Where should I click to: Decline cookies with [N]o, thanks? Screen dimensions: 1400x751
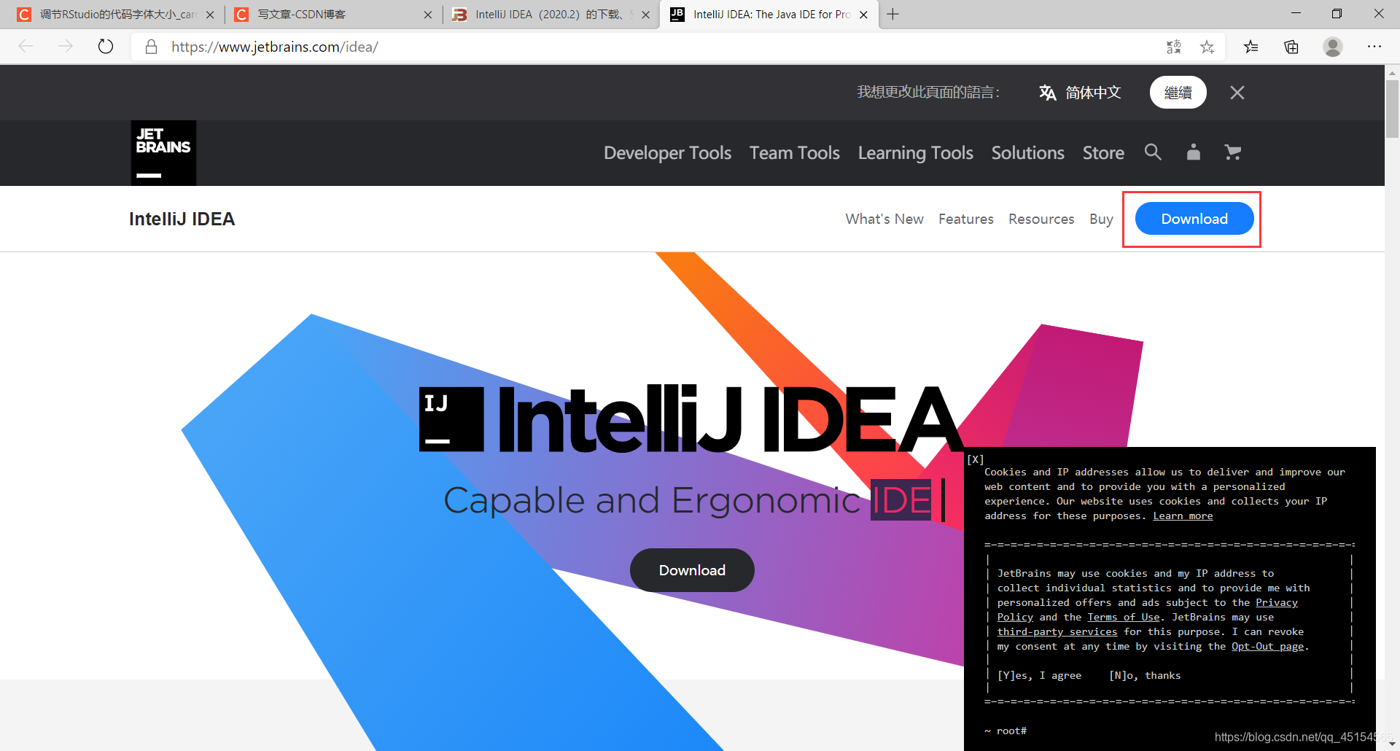coord(1145,676)
